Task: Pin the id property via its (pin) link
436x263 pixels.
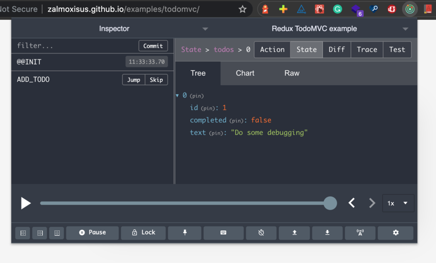Action: [x=208, y=108]
